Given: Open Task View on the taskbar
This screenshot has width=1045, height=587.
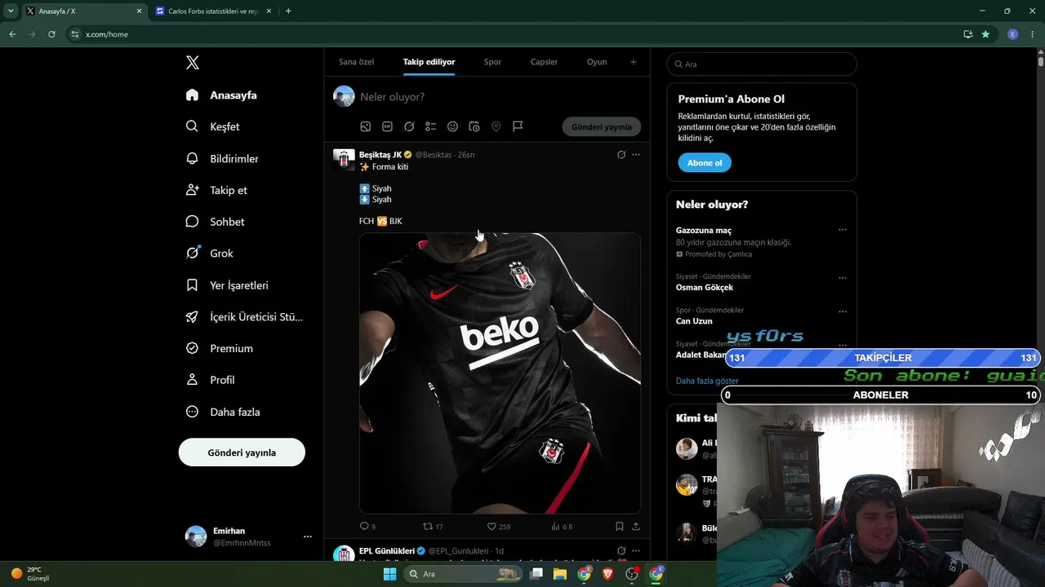Looking at the screenshot, I should point(536,574).
